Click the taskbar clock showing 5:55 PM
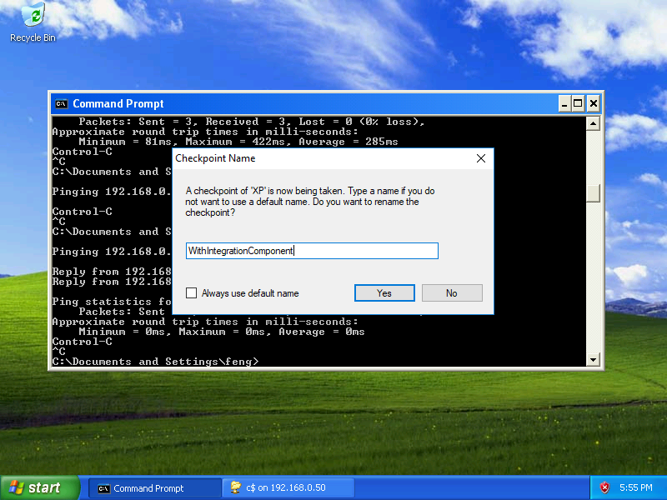 tap(636, 487)
